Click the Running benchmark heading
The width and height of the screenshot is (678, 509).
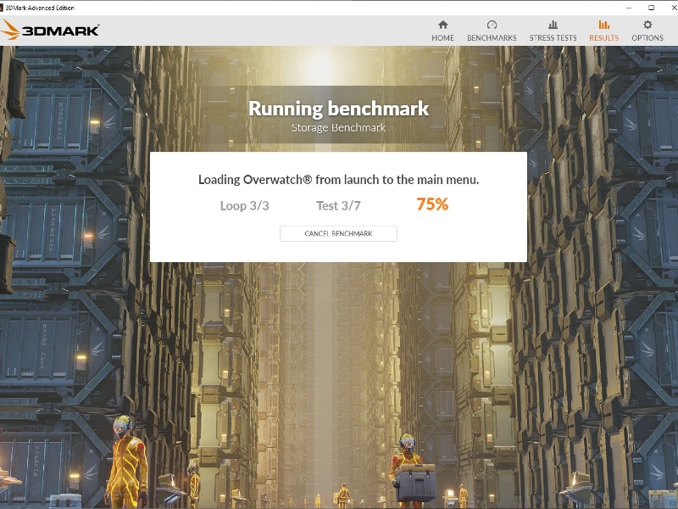(337, 109)
